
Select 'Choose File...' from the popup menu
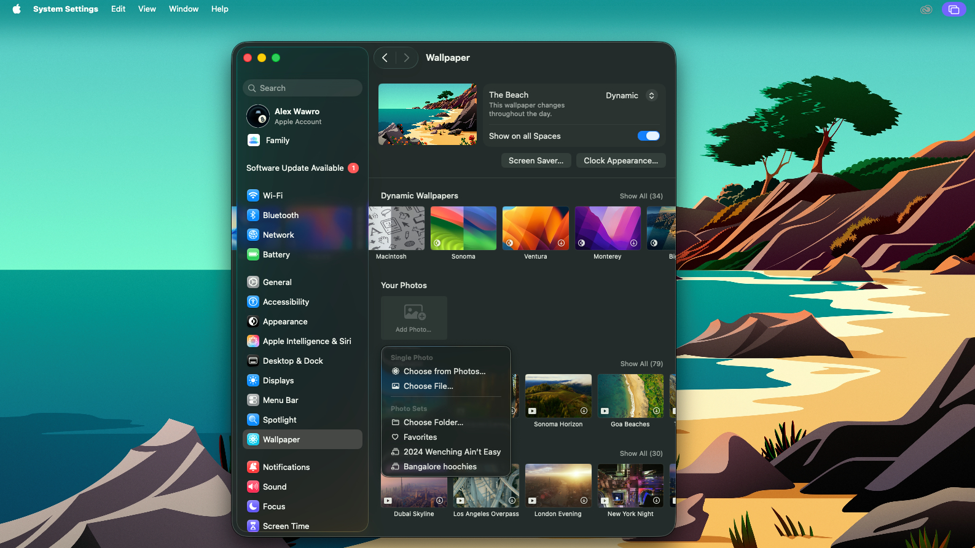tap(446, 386)
